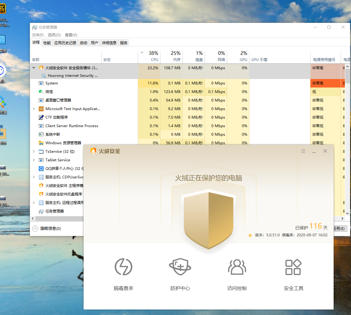
Task: Open Huorong main menu list icon
Action: point(303,151)
